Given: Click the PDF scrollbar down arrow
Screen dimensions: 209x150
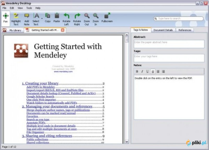Looking at the screenshot, I should point(127,142).
